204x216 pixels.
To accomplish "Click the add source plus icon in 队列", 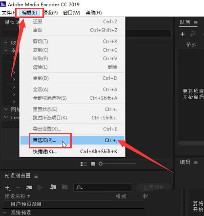I will point(183,34).
